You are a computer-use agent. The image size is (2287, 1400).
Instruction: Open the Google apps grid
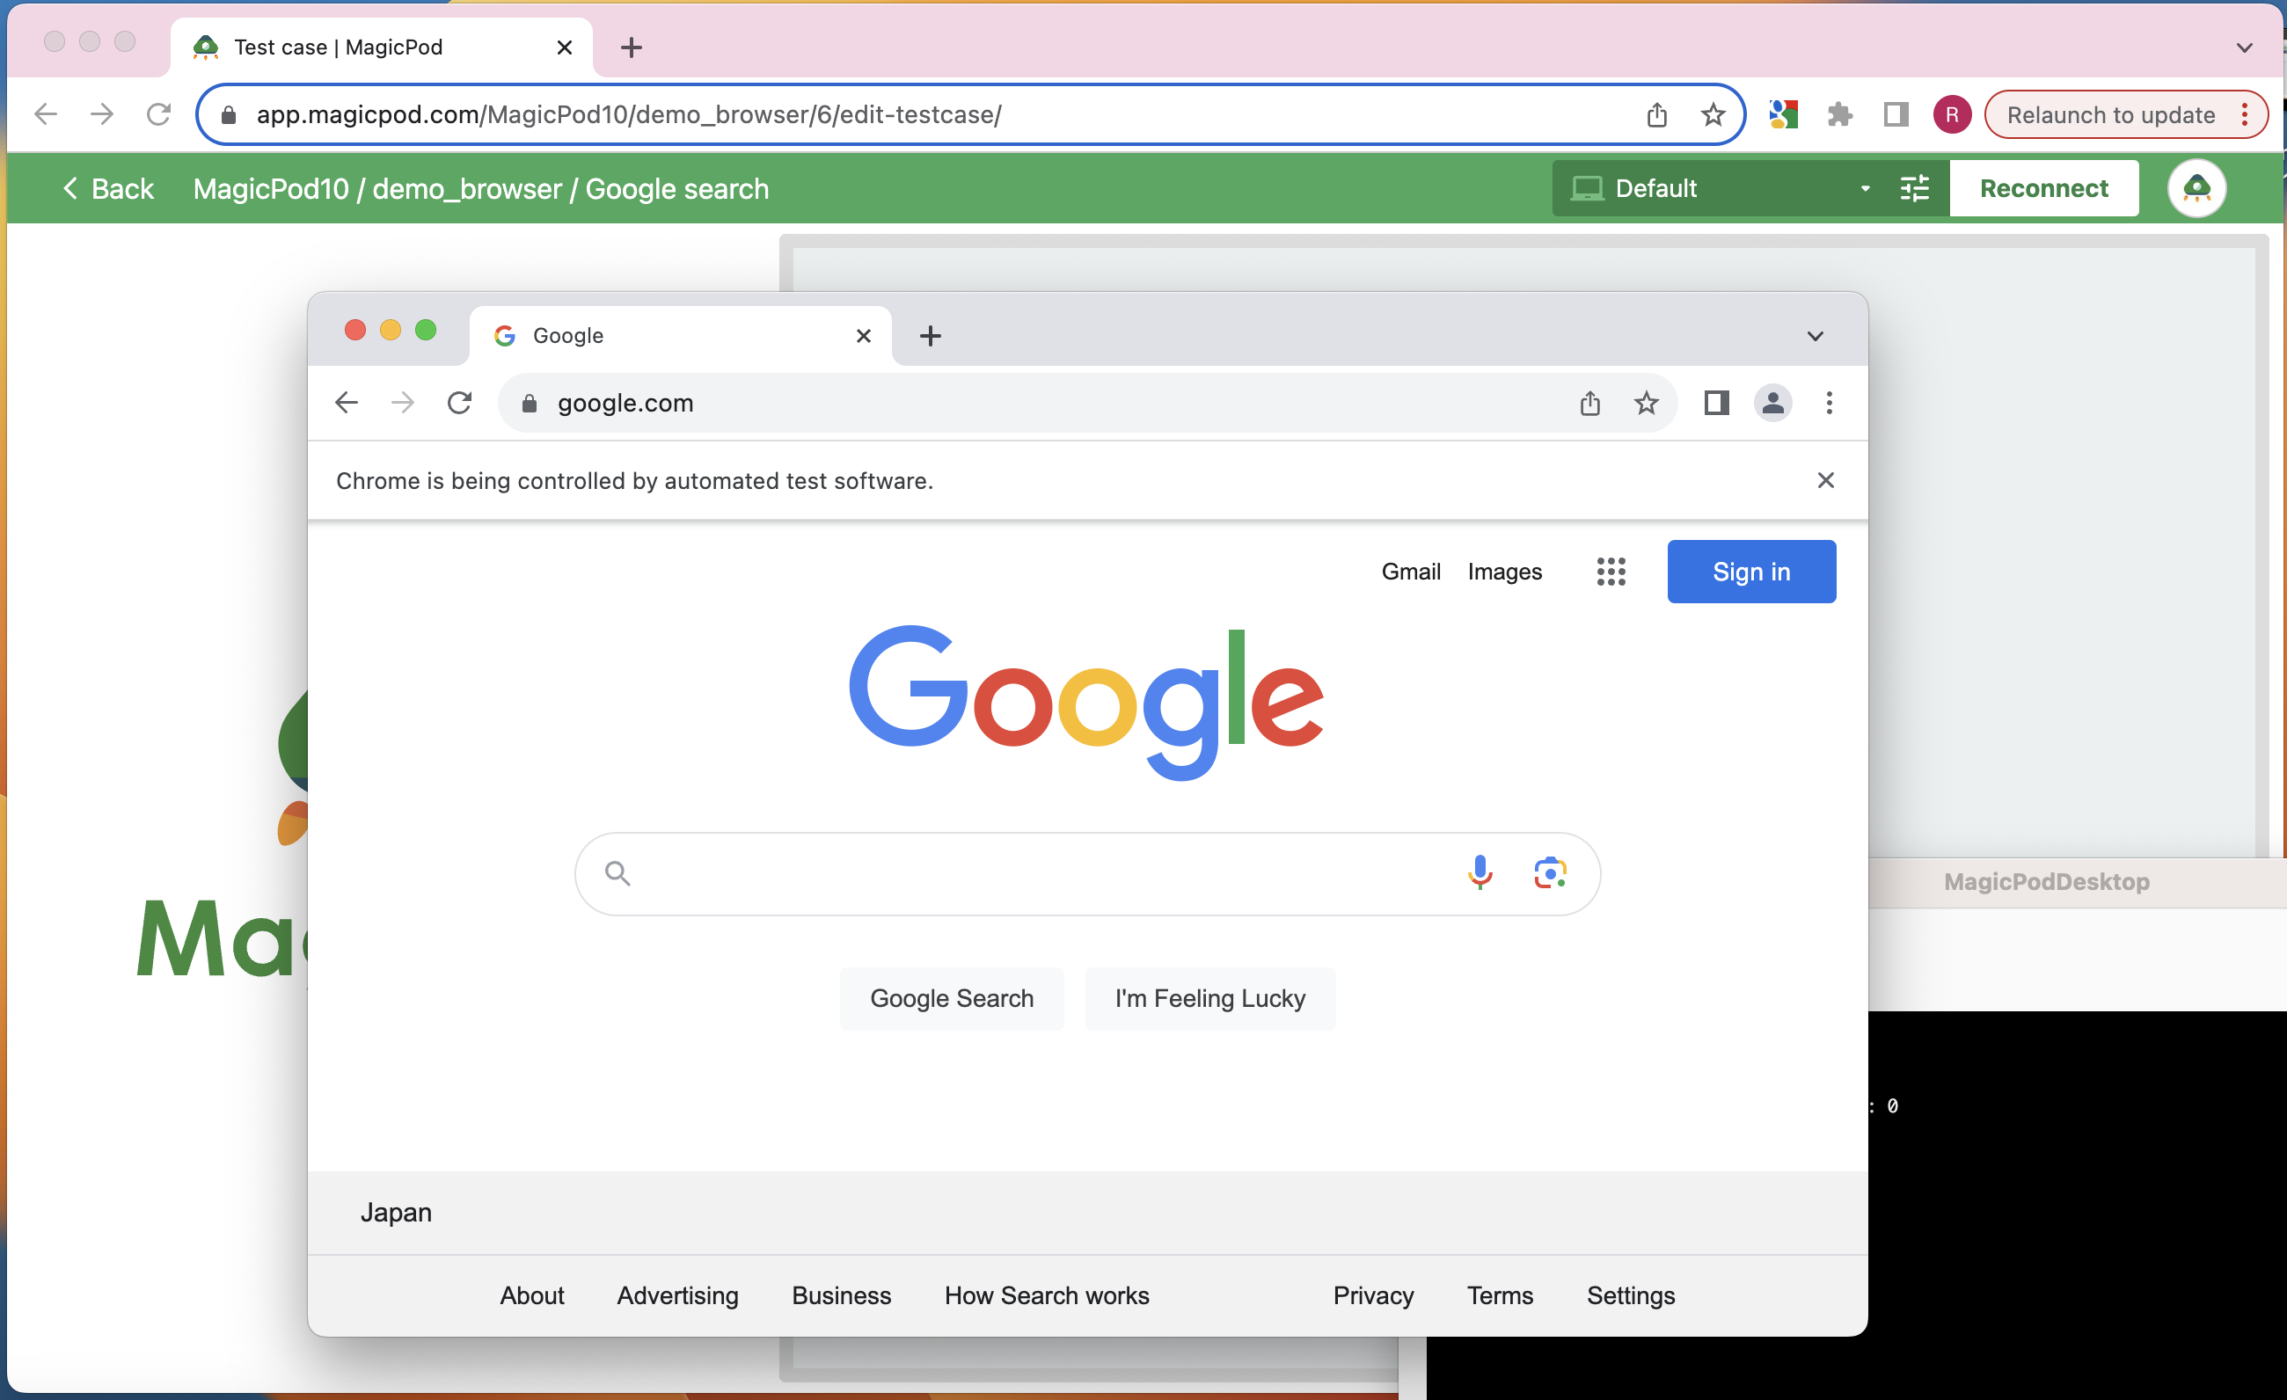1611,571
